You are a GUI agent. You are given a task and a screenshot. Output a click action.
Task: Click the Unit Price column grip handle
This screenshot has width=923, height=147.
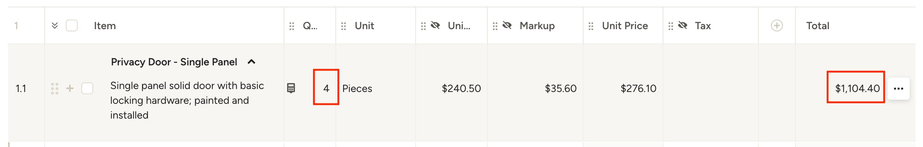[591, 26]
